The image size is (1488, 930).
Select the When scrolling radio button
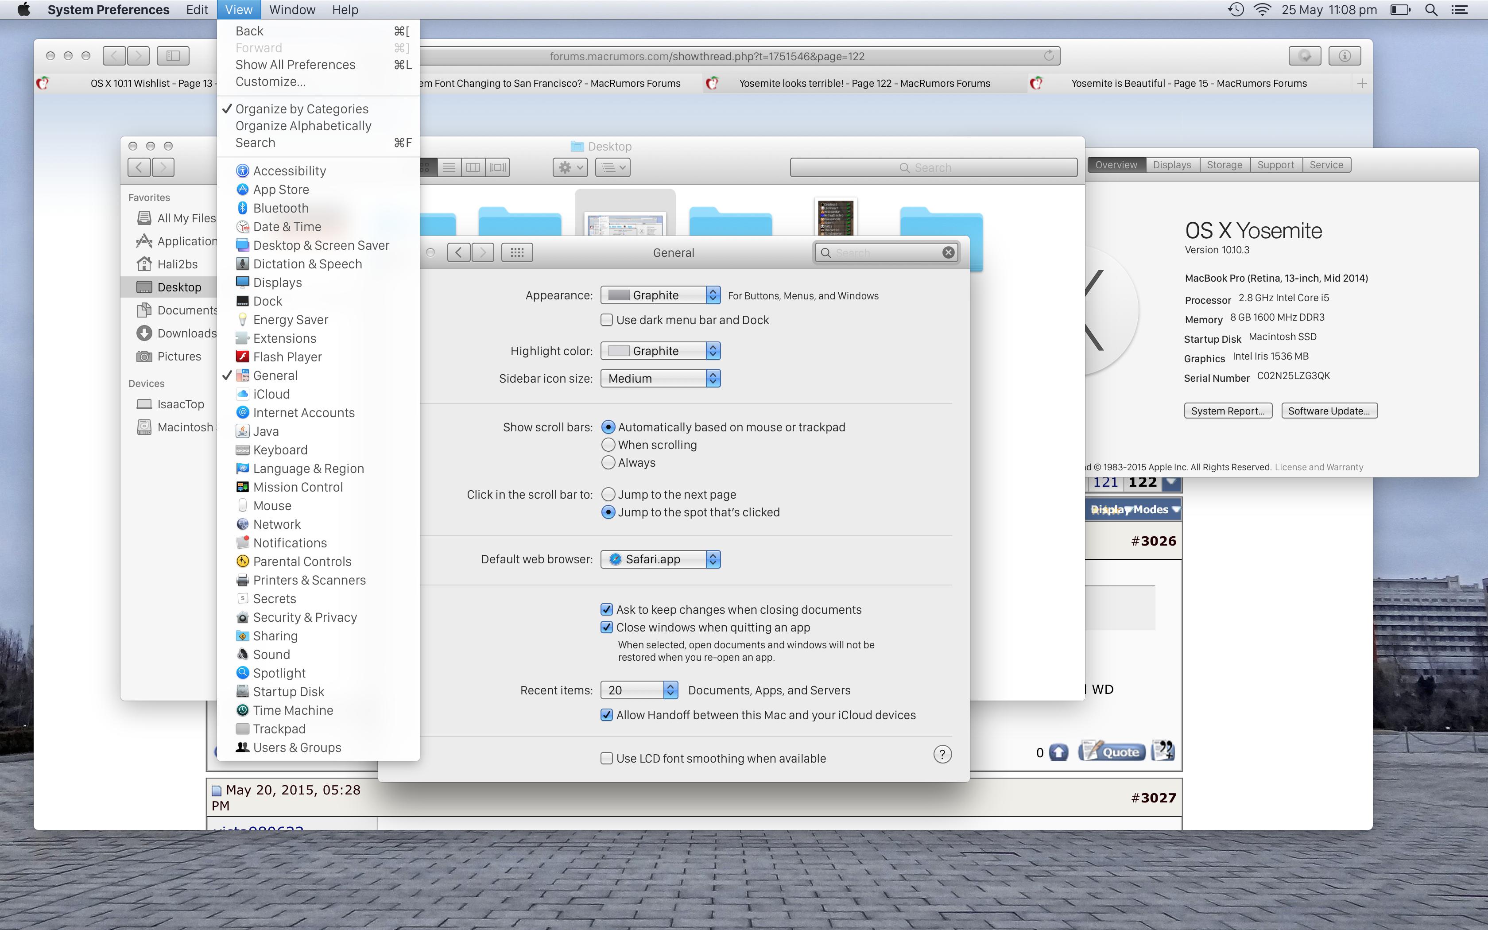click(x=608, y=445)
